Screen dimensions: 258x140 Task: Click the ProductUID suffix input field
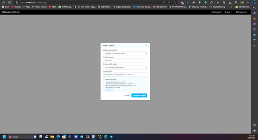pyautogui.click(x=136, y=75)
